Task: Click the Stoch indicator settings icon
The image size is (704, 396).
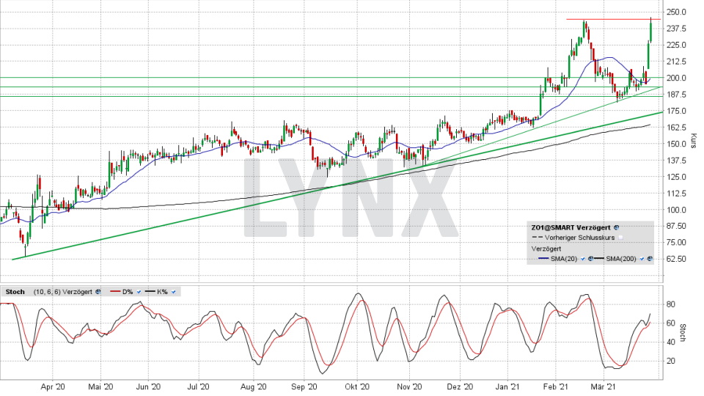Action: tap(98, 292)
